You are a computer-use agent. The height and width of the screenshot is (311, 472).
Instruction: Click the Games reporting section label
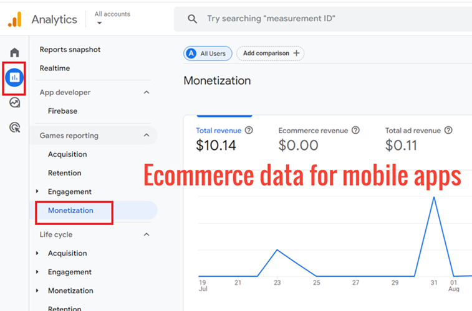(x=69, y=136)
